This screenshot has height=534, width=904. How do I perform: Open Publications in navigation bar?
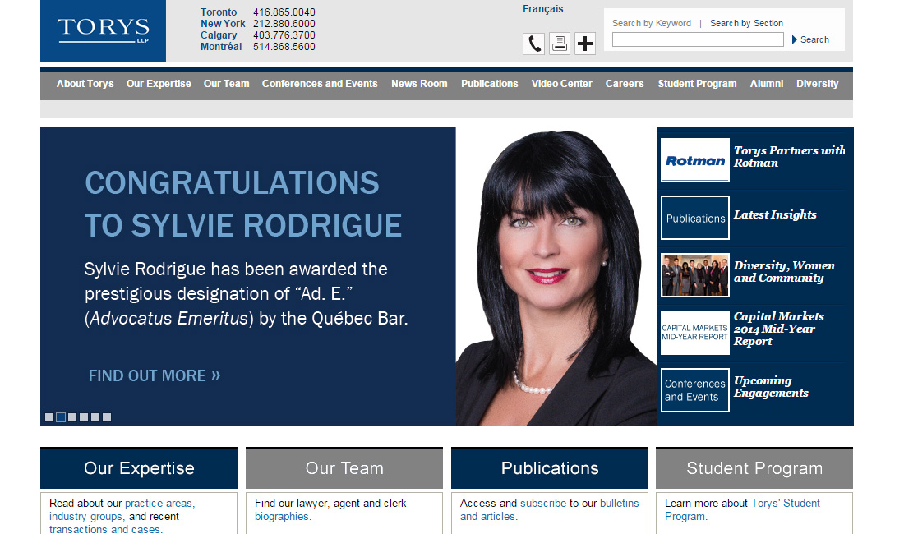[x=490, y=84]
